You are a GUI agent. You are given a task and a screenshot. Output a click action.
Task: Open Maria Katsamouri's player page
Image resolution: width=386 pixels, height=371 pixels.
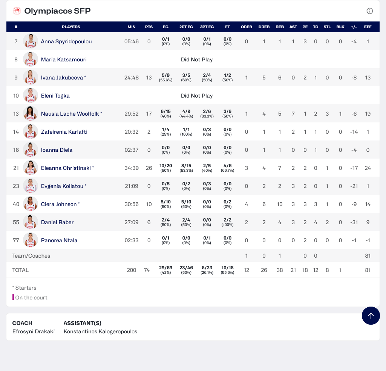64,60
